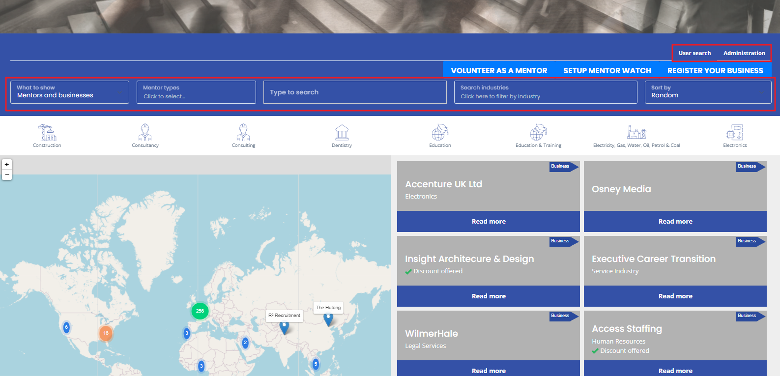Open the User search tab
This screenshot has width=780, height=376.
pyautogui.click(x=694, y=53)
